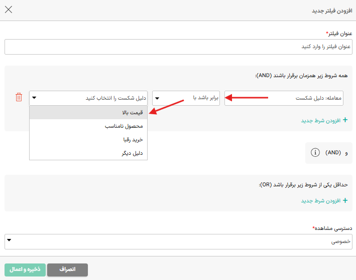The width and height of the screenshot is (356, 280).
Task: Click the 'دلیل شکست را انتخاب کنید' placeholder
Action: [x=116, y=98]
